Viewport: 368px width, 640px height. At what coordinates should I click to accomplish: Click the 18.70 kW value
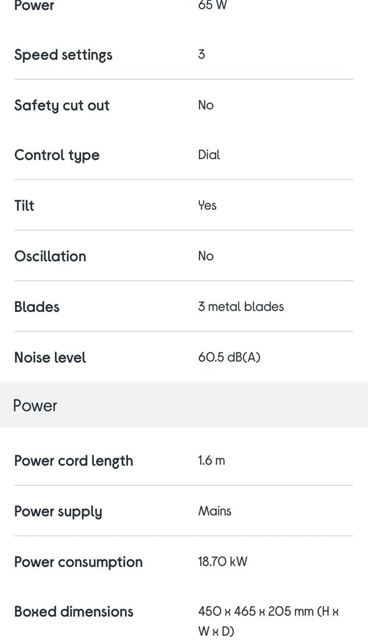point(223,562)
